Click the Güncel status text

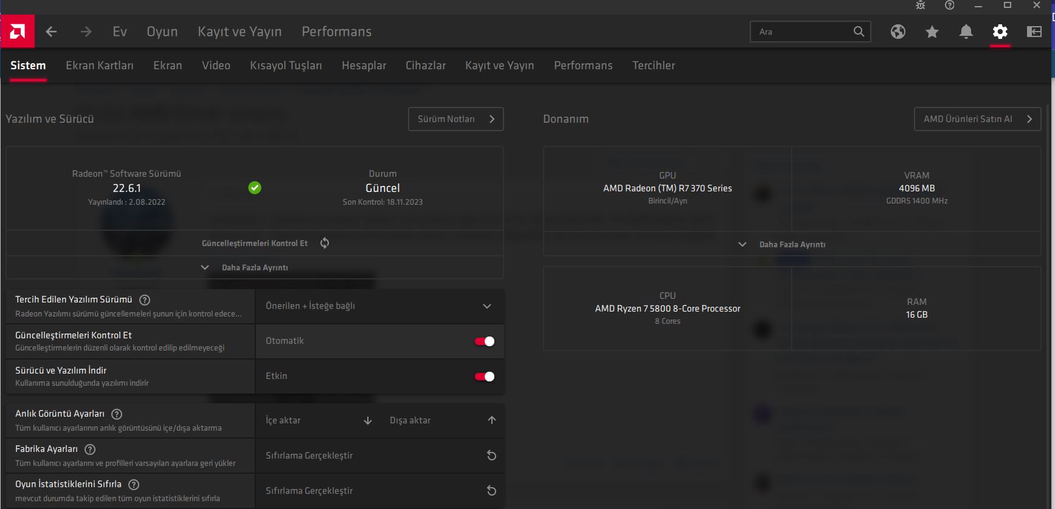382,188
